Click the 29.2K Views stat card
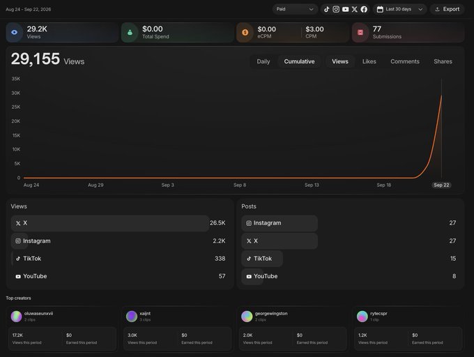The height and width of the screenshot is (357, 474). point(62,32)
